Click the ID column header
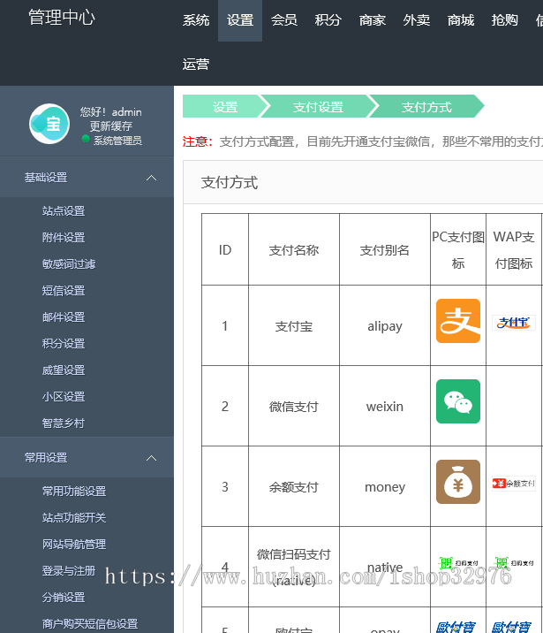 pos(225,250)
